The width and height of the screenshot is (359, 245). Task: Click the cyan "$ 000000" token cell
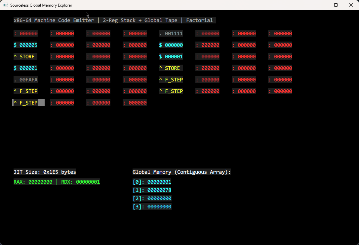[171, 45]
